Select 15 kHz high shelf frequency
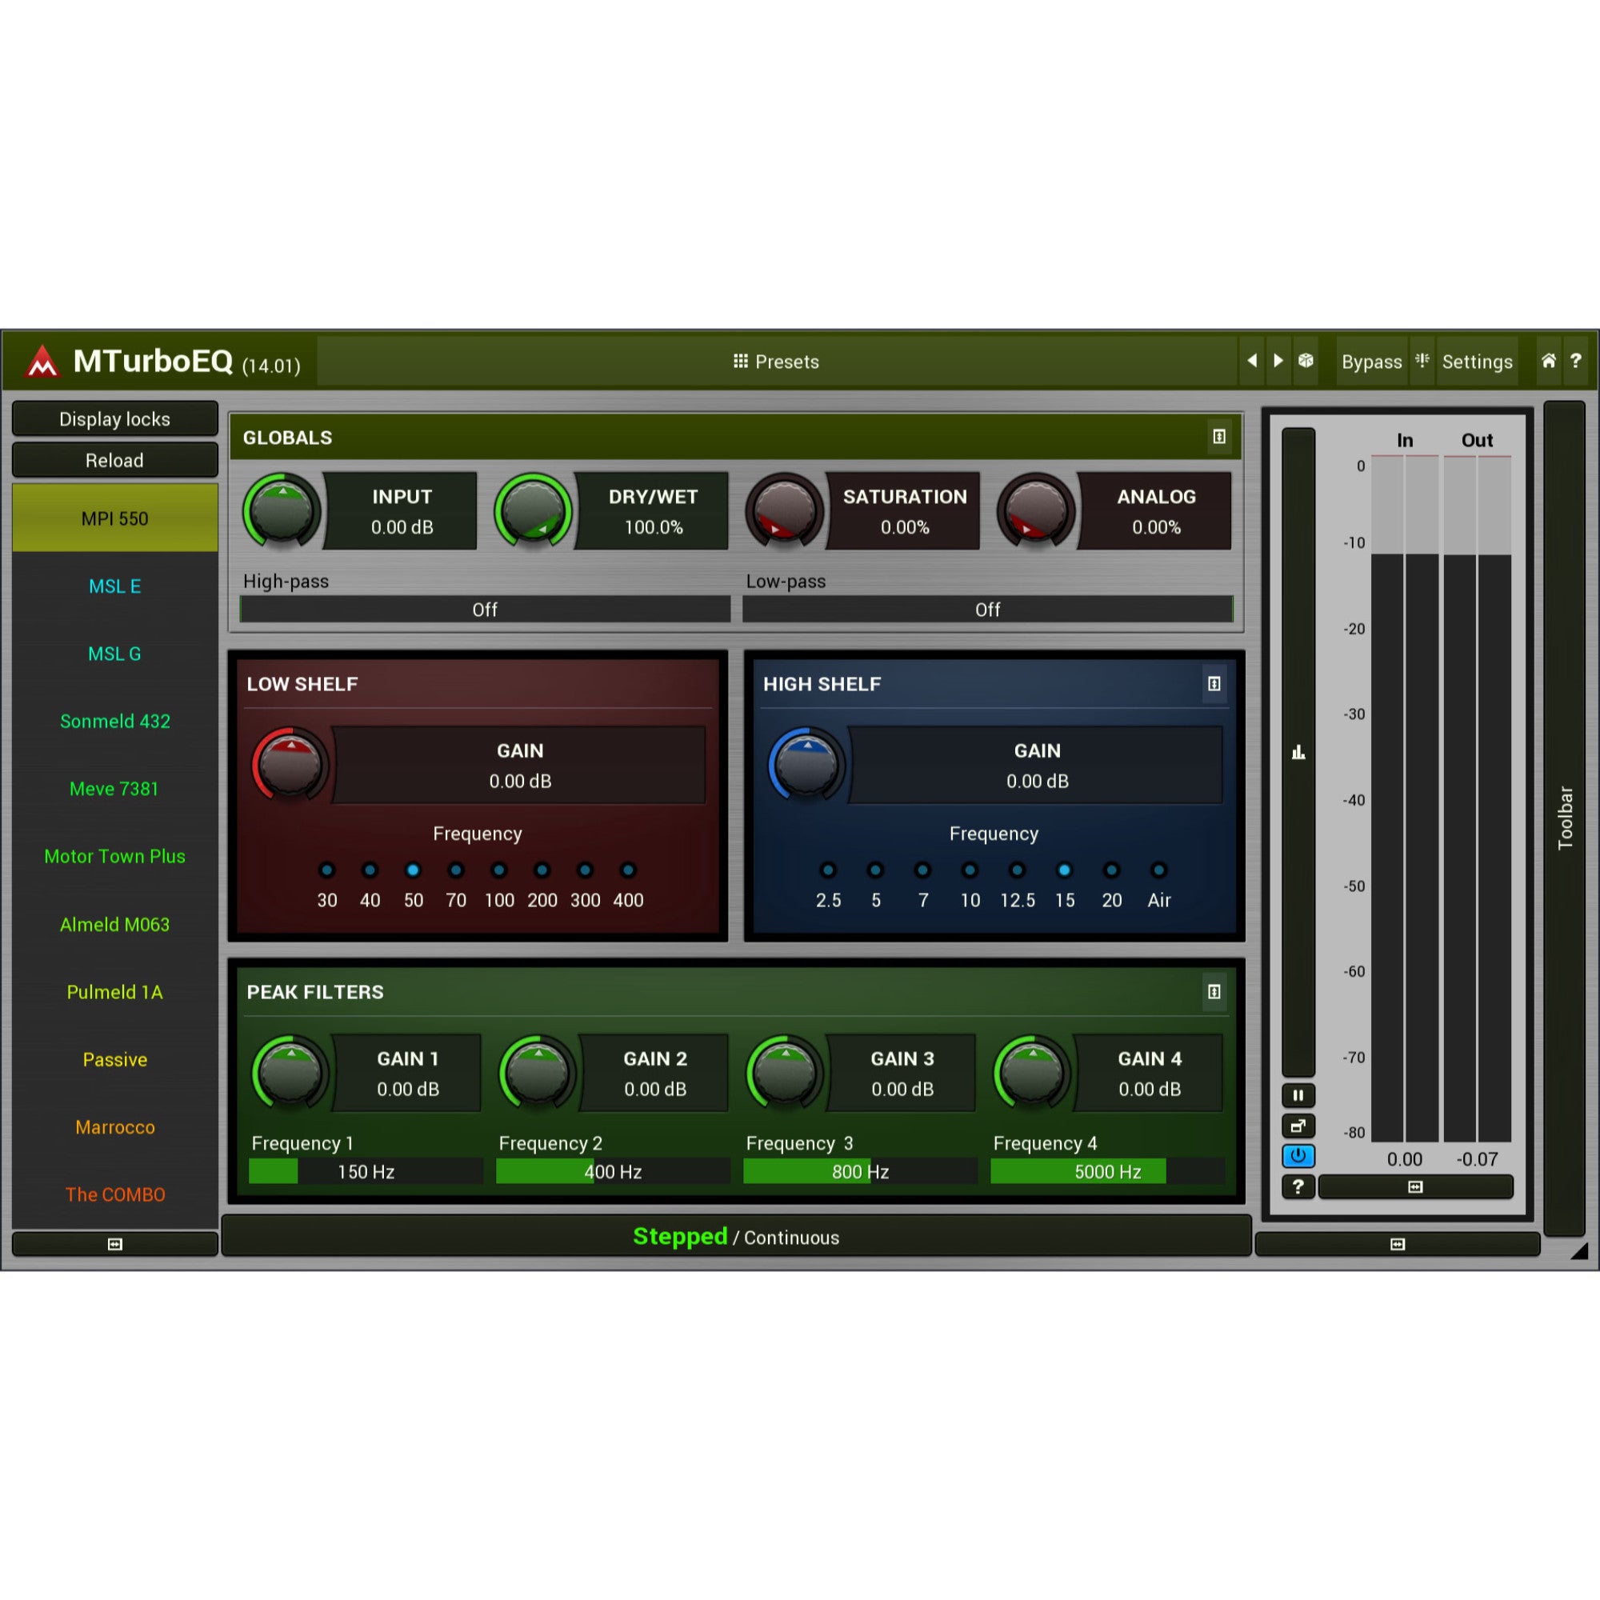This screenshot has width=1600, height=1600. (x=1064, y=870)
